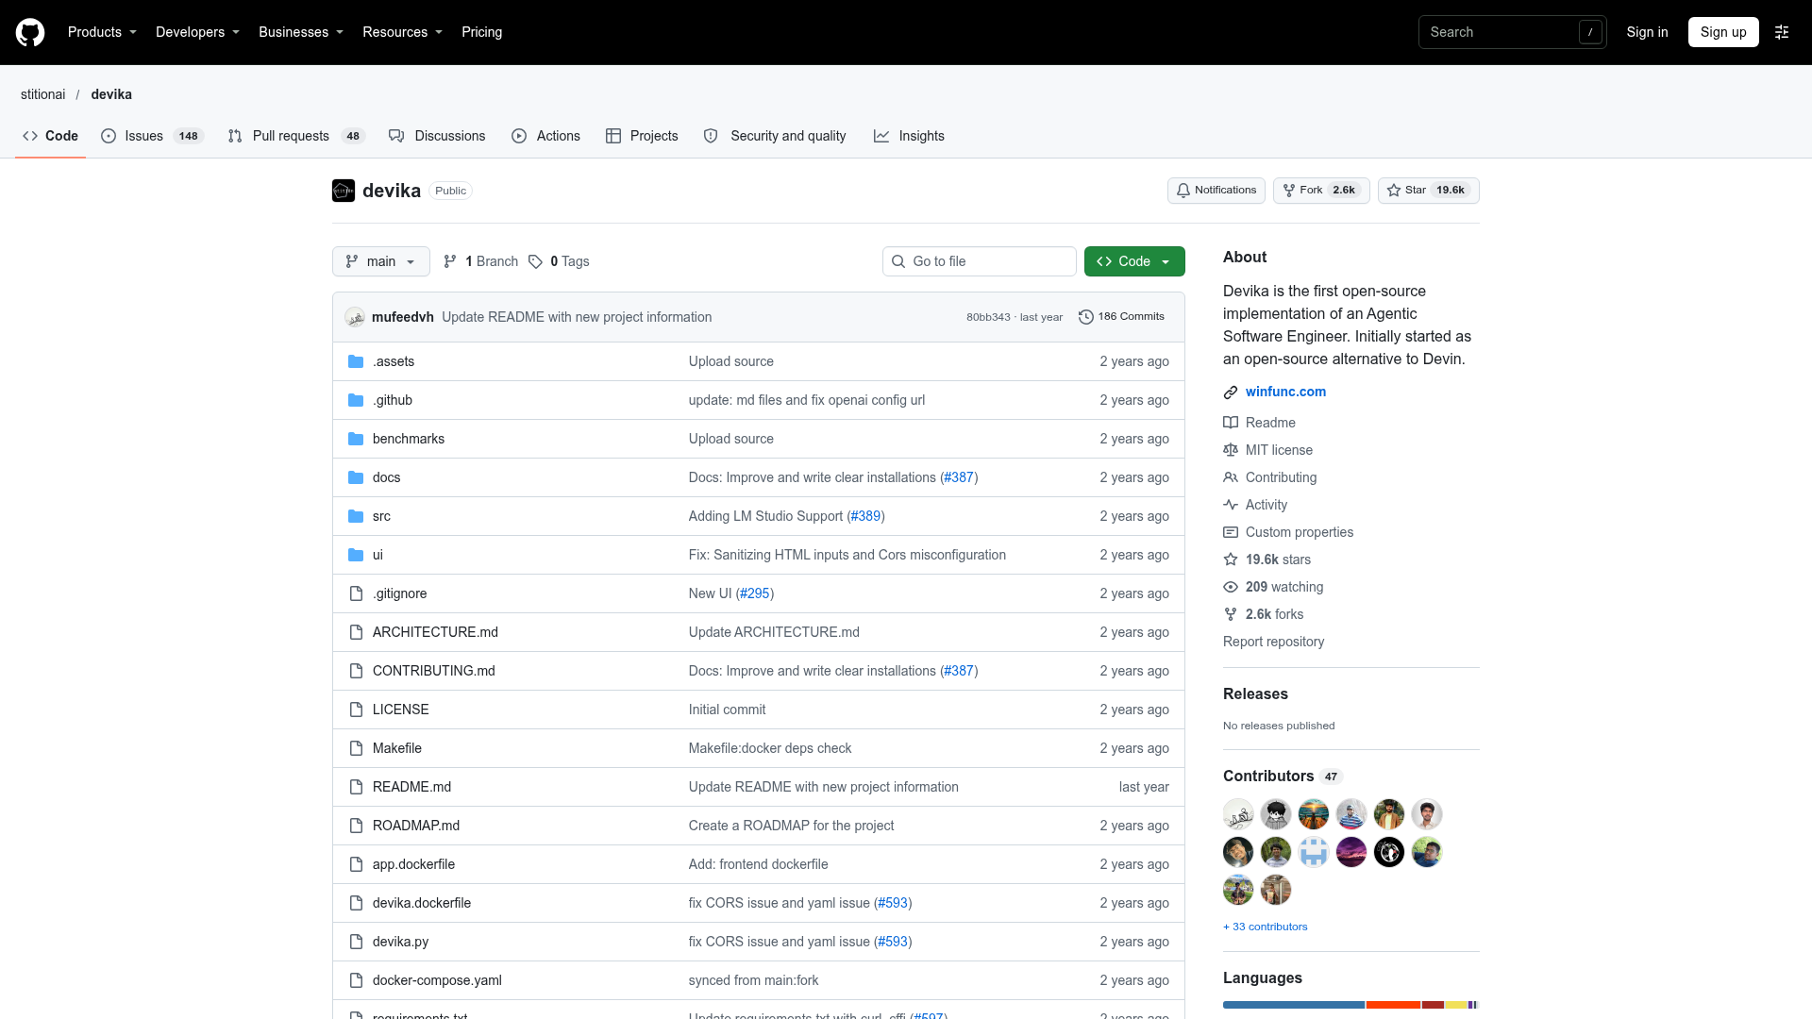
Task: Click the mufeedvh commit author avatar
Action: pos(355,317)
